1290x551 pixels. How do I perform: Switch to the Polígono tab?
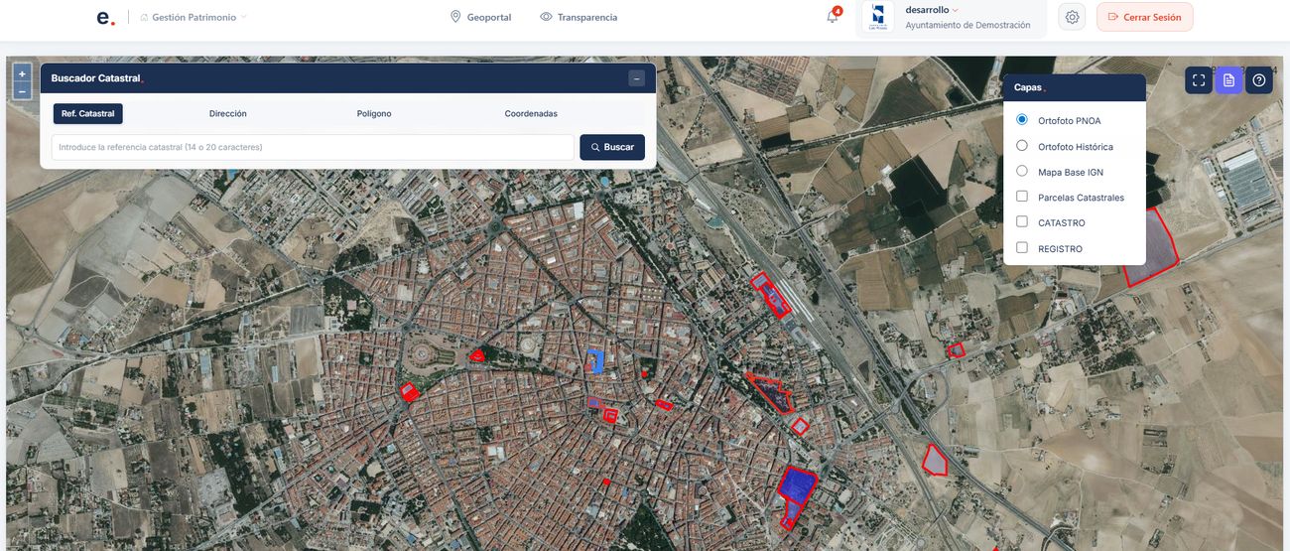click(x=374, y=114)
